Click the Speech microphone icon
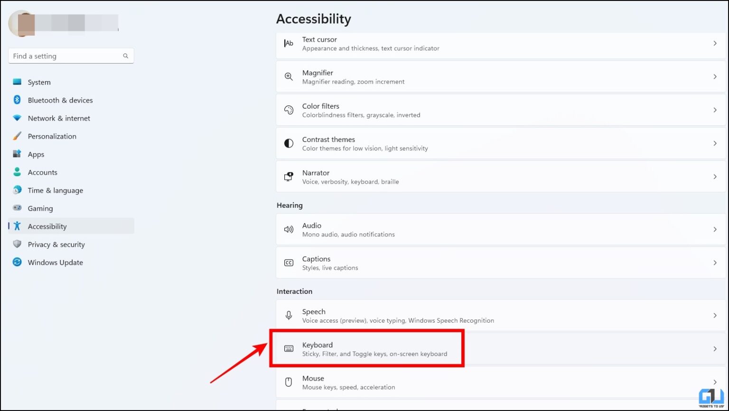Image resolution: width=729 pixels, height=411 pixels. pyautogui.click(x=289, y=315)
